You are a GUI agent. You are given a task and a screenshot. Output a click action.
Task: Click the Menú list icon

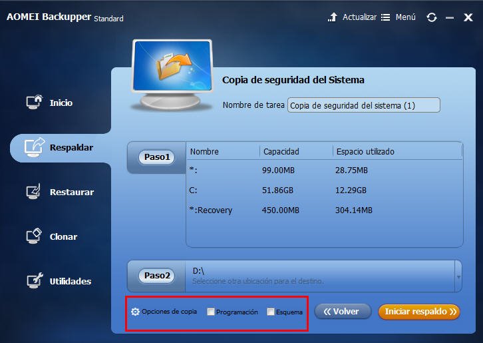click(385, 17)
